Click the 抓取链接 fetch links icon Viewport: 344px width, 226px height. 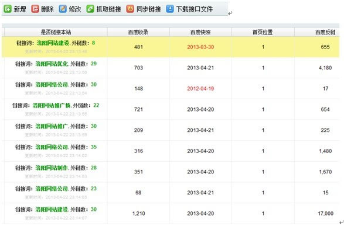(90, 9)
